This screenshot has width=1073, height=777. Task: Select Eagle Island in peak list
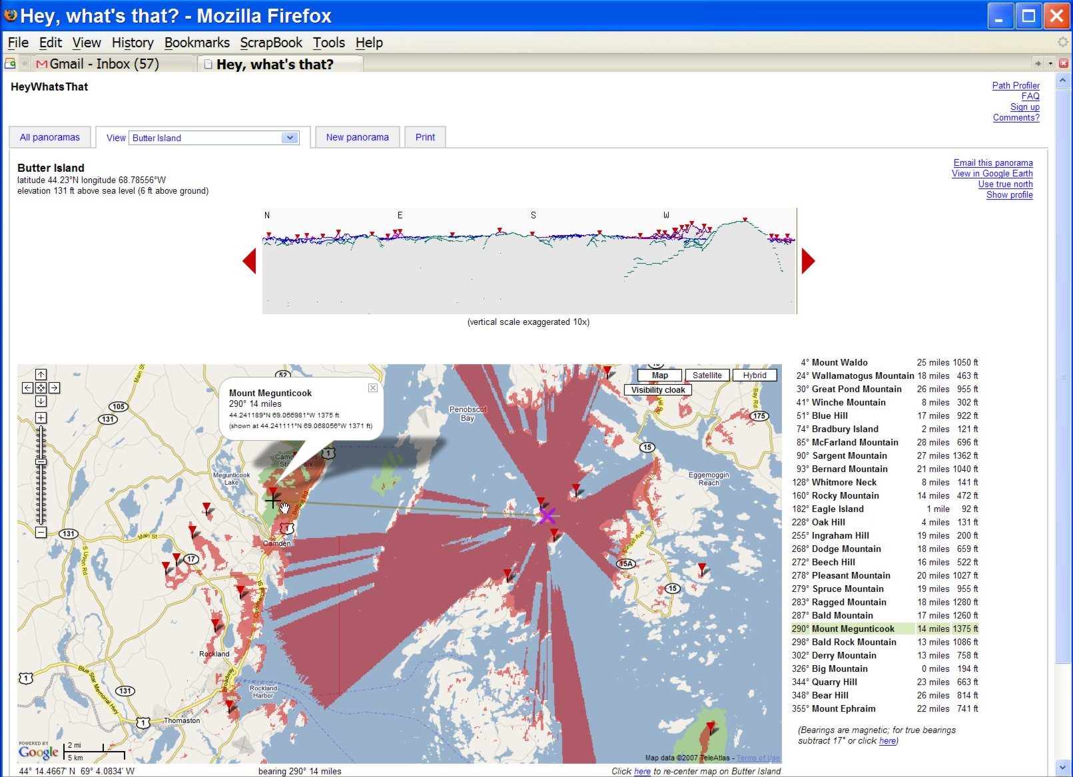pos(884,509)
